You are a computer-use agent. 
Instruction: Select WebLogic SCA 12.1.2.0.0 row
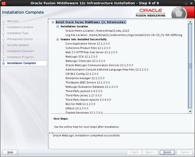[81, 57]
